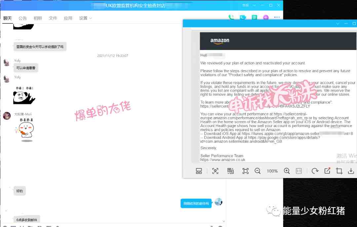The width and height of the screenshot is (357, 227).
Task: Click the blue sent message bubble
Action: 196,203
